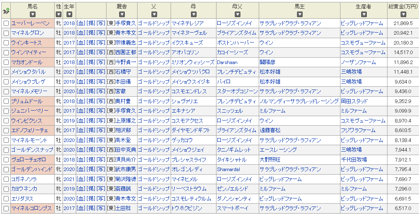Open owner エースレーシング link
Viewport: 419px width, 214px height.
pos(278,150)
